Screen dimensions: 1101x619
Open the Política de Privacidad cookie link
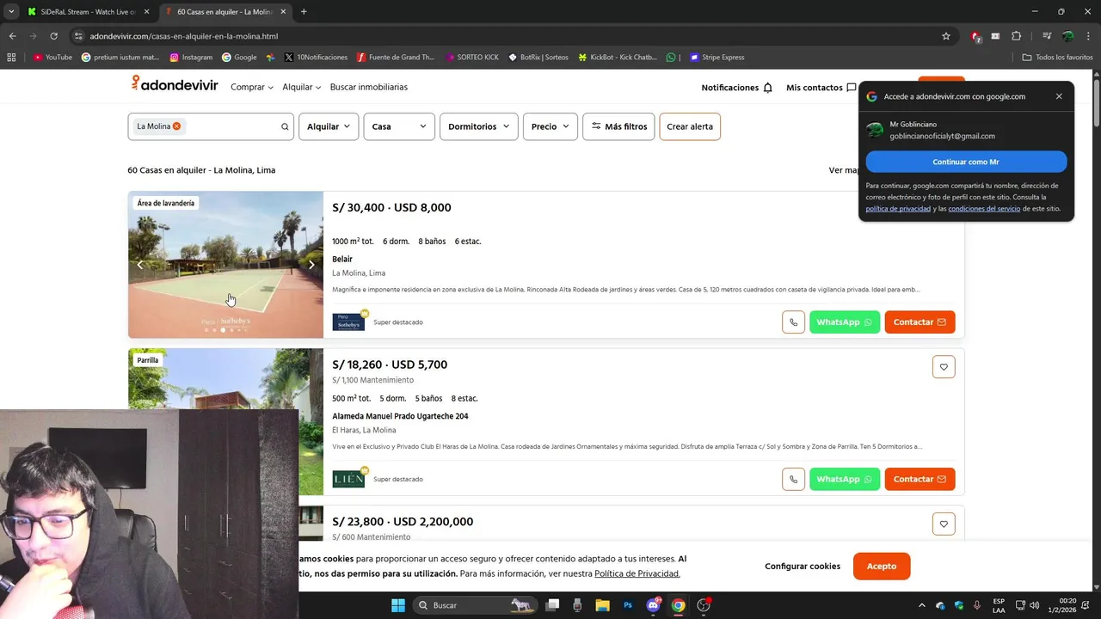click(637, 573)
